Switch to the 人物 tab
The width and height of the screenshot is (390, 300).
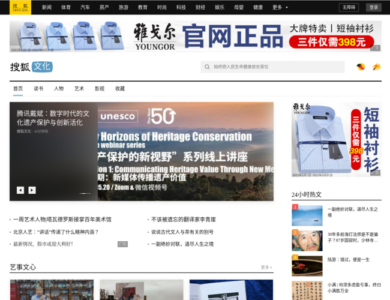coord(59,89)
